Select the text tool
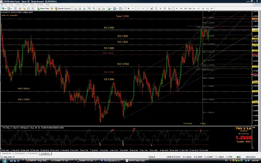This screenshot has width=261, height=163. point(160,8)
